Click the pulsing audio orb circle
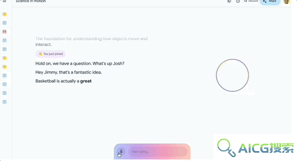 [232, 75]
